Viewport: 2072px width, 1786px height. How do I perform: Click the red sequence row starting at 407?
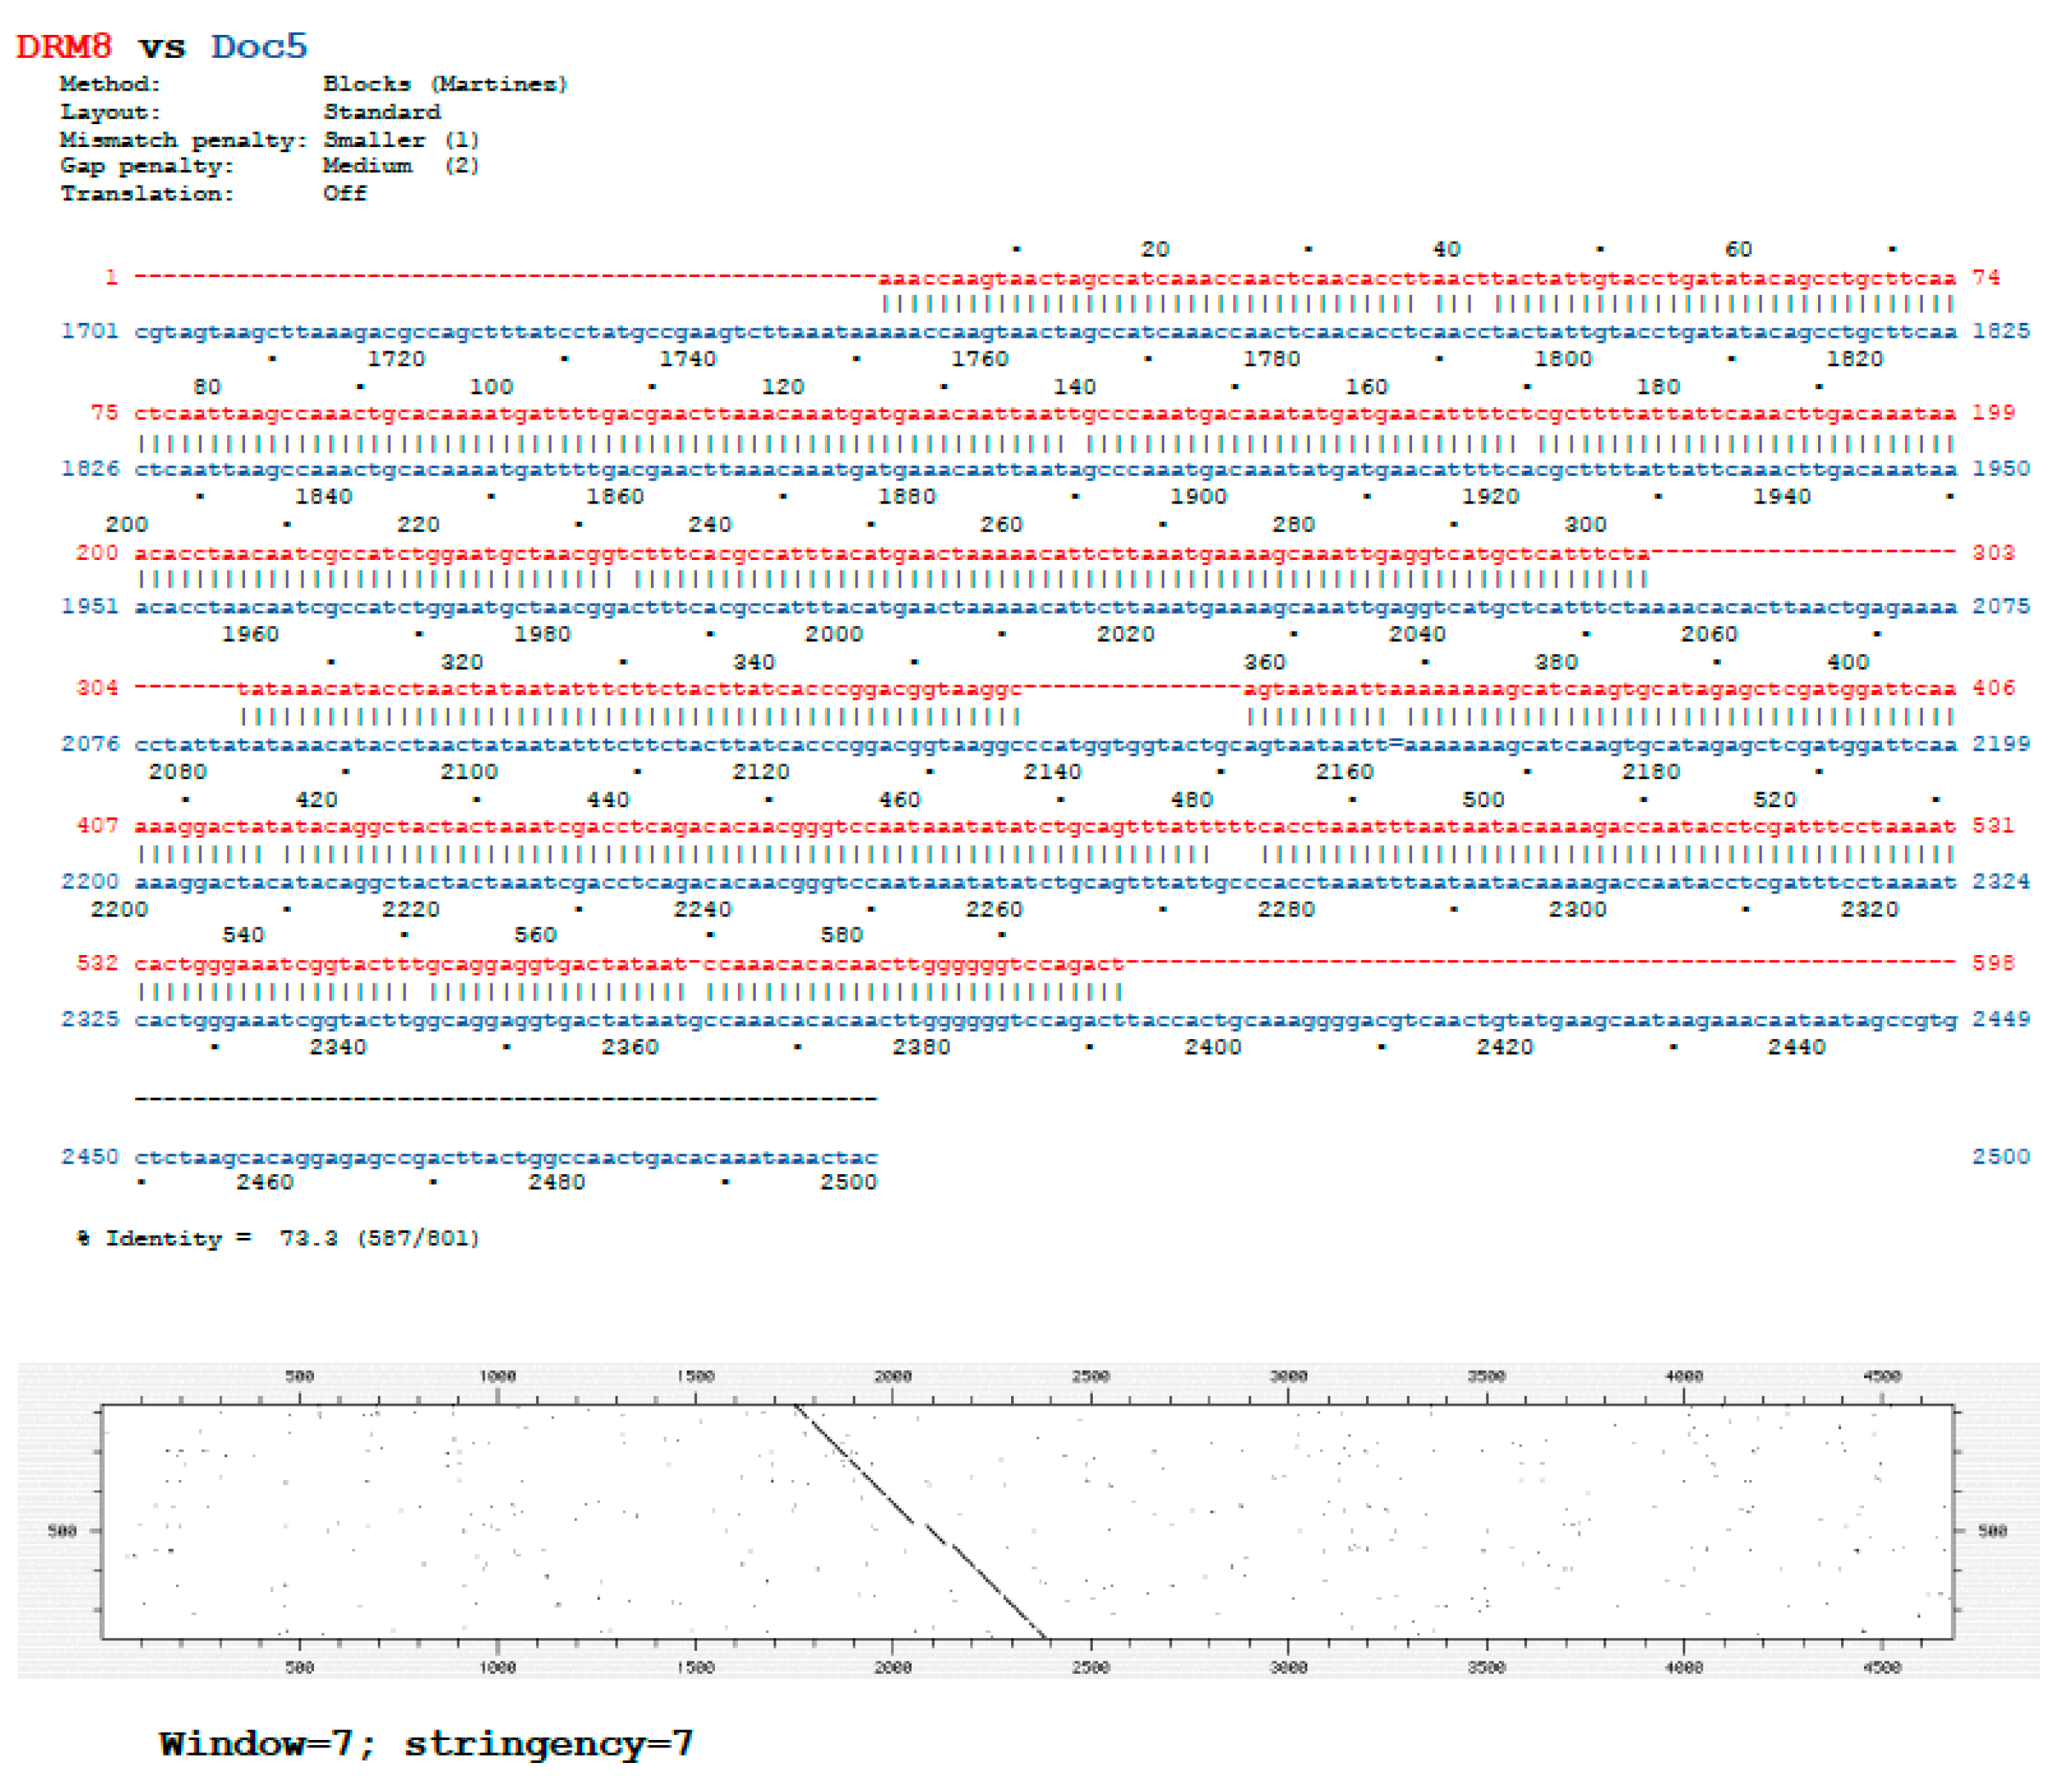[1045, 827]
